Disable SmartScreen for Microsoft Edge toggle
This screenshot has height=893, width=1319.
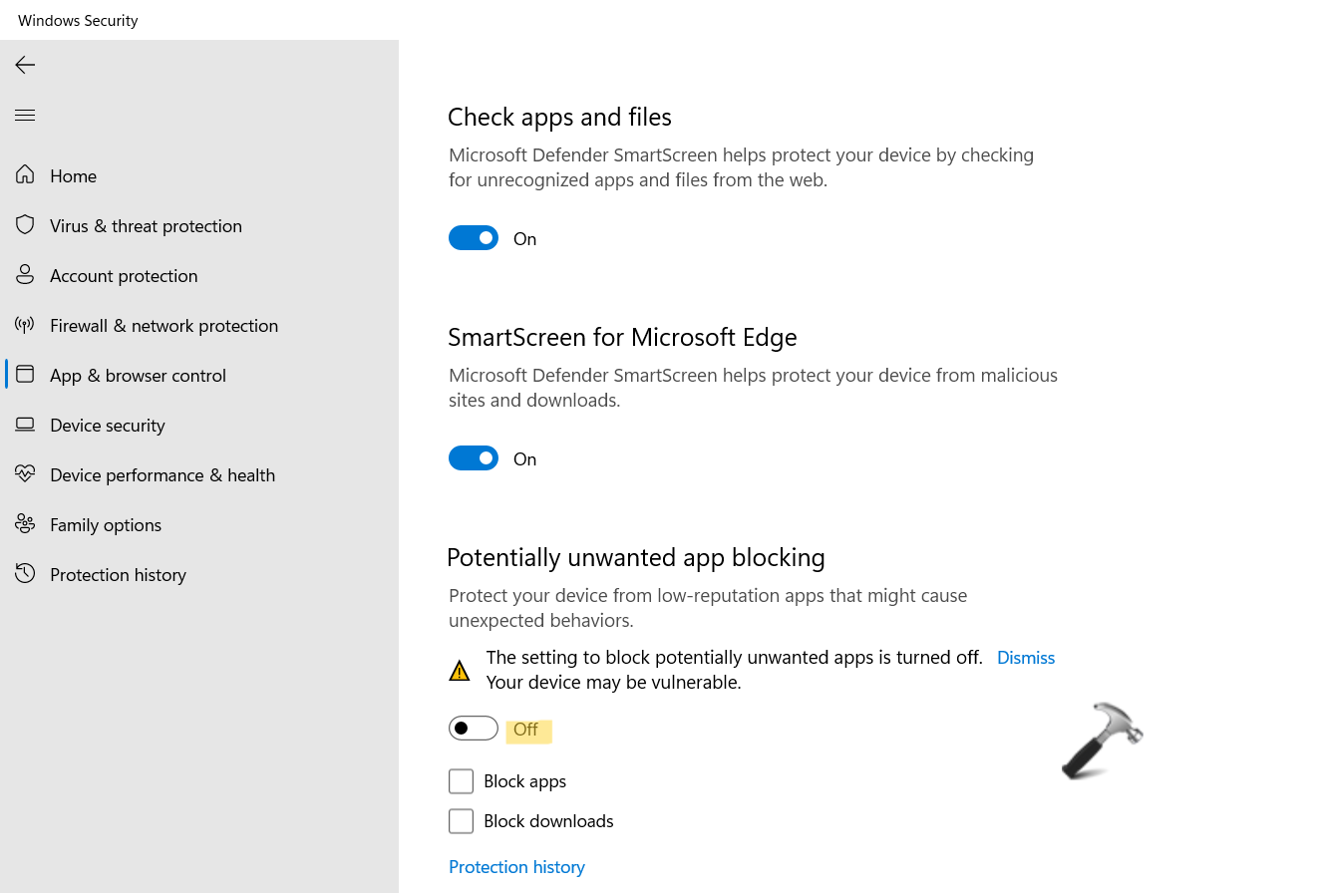(474, 458)
